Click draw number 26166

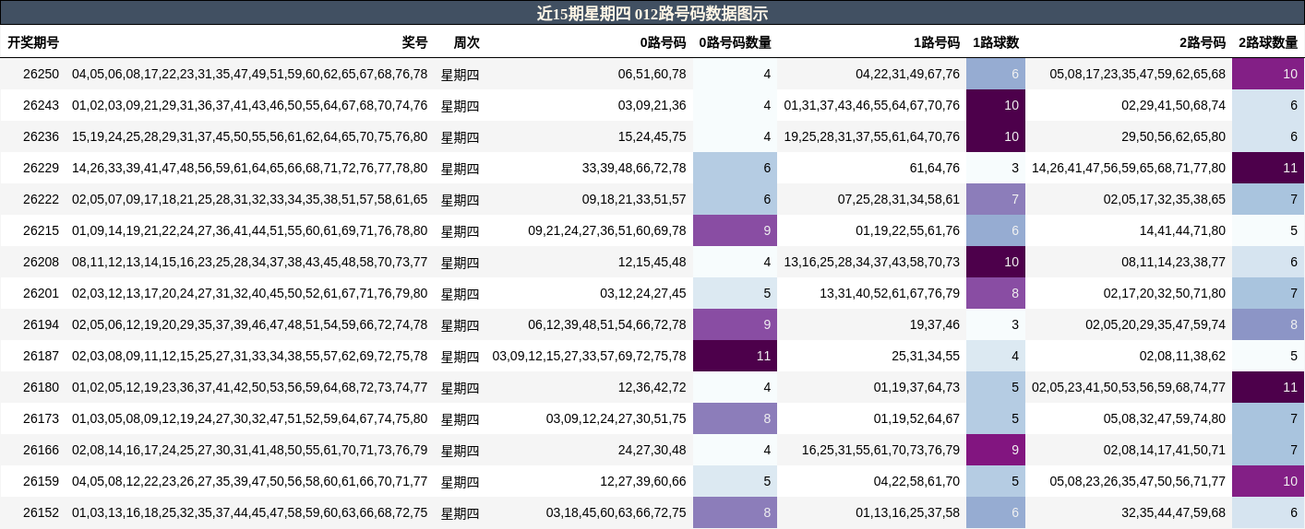pos(41,450)
